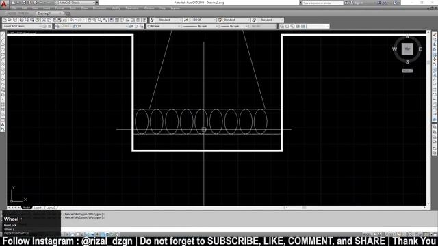Click the Table Style icon
This screenshot has width=438, height=246.
click(x=220, y=20)
